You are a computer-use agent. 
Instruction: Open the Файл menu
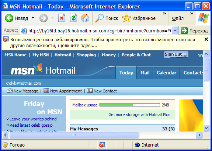point(178,18)
